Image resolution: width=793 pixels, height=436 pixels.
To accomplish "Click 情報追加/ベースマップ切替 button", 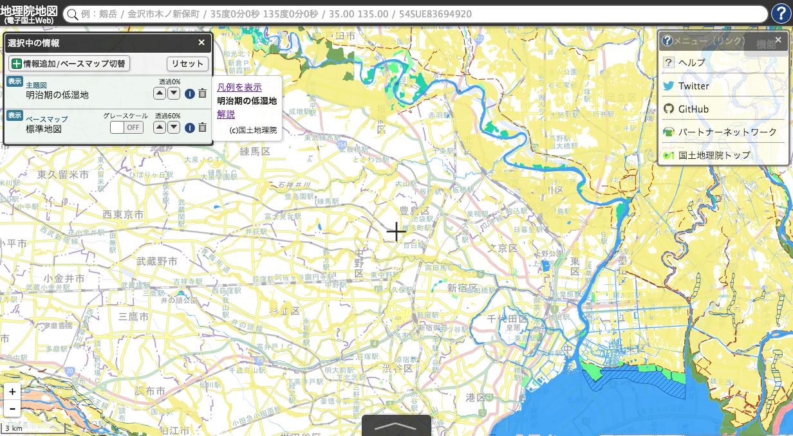I will [69, 64].
